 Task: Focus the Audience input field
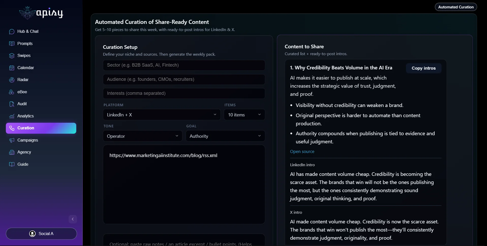(x=184, y=79)
